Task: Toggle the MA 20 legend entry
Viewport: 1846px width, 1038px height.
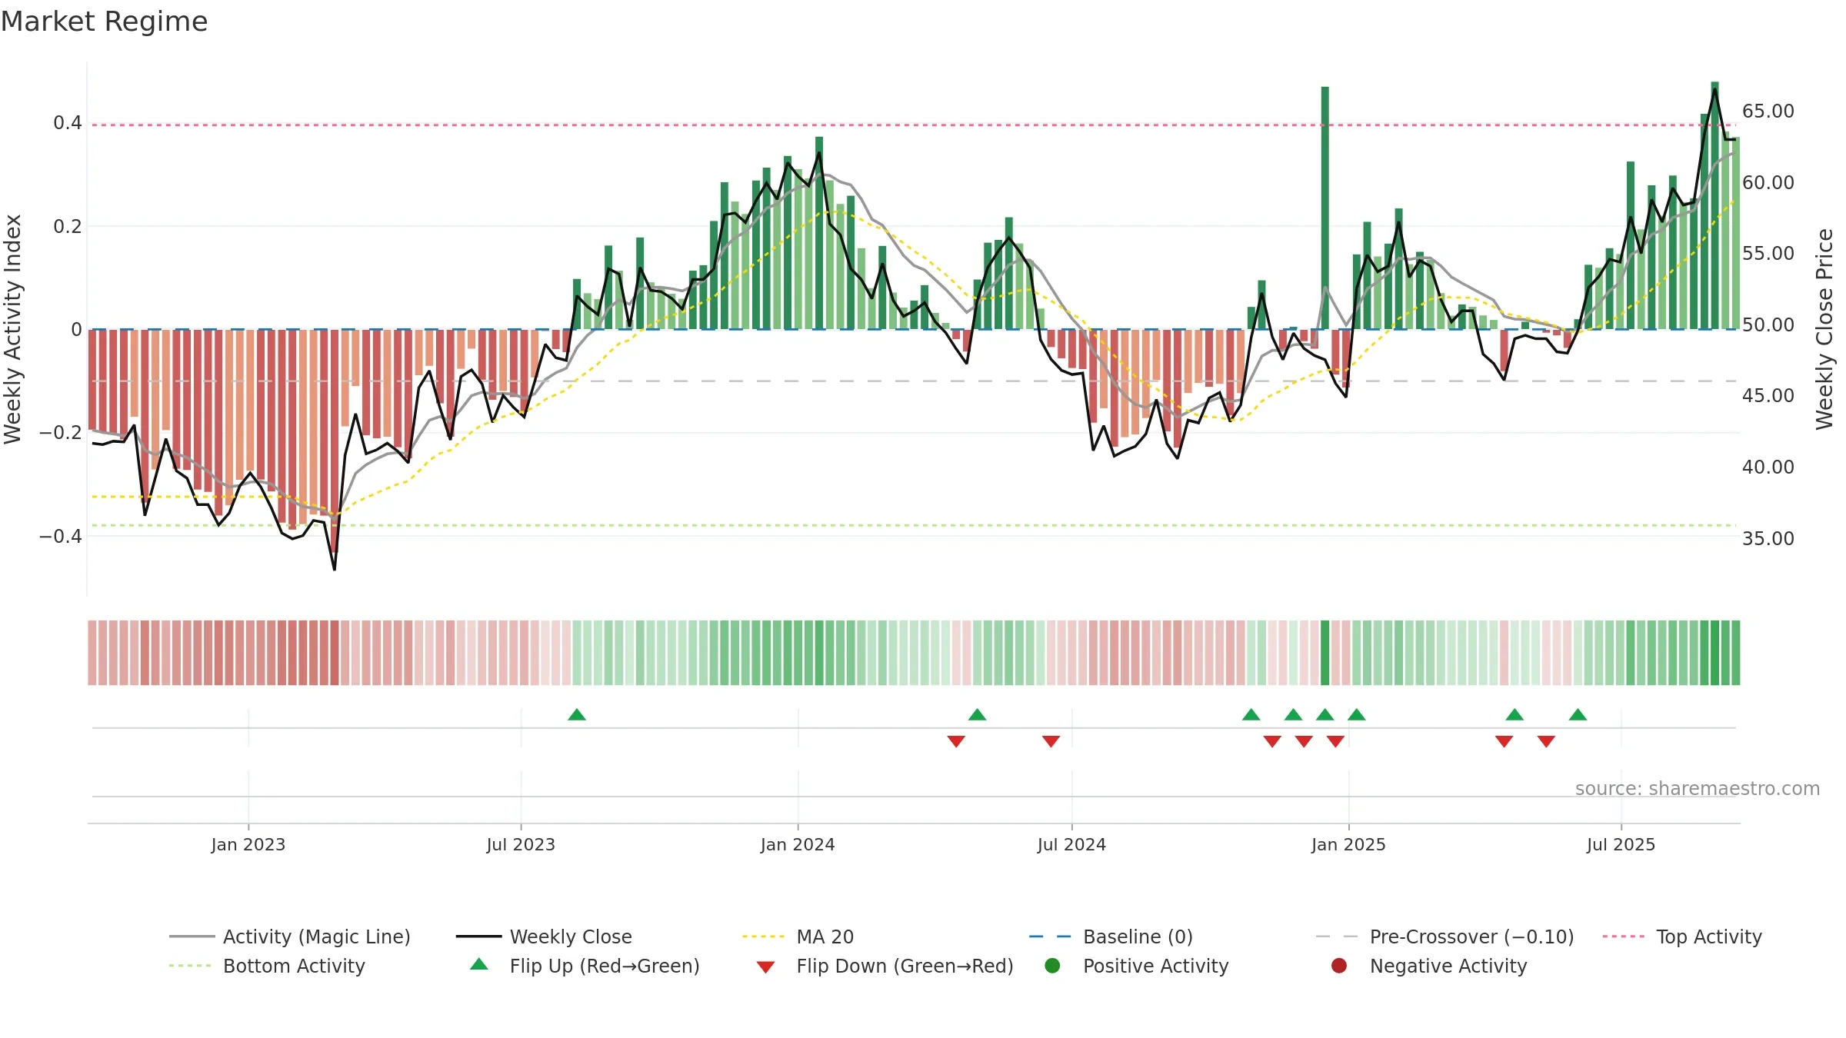Action: pyautogui.click(x=798, y=937)
